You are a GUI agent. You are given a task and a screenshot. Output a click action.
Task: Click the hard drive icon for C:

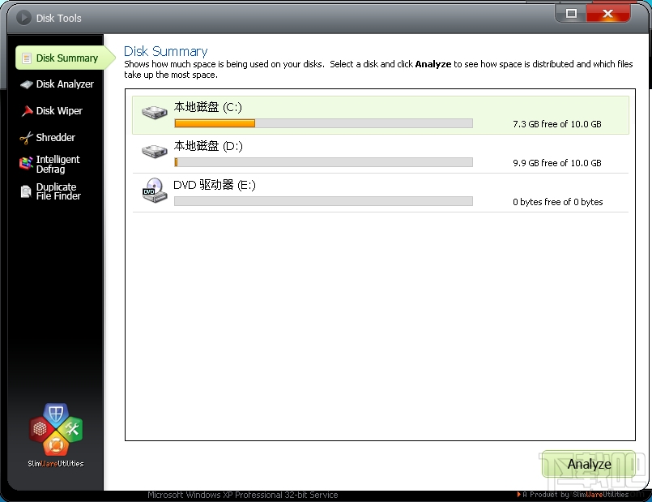click(x=154, y=113)
